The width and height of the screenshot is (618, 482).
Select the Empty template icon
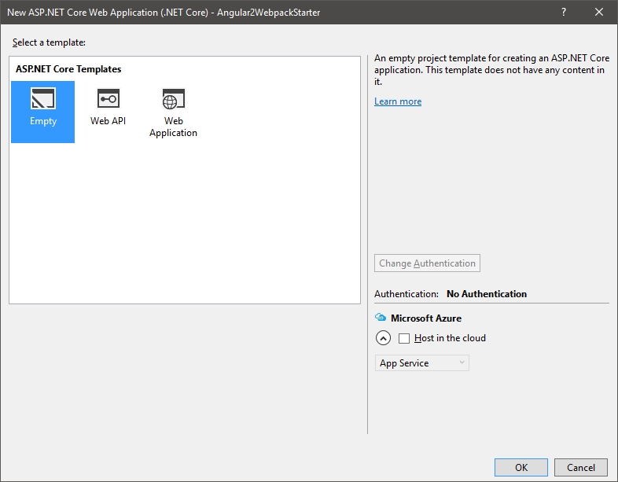(43, 98)
